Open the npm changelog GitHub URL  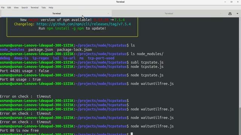point(84,24)
